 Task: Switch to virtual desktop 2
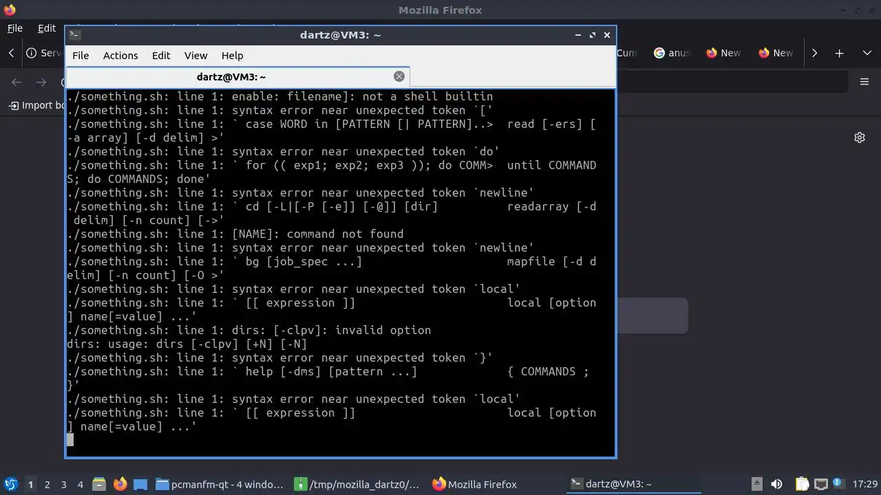pyautogui.click(x=47, y=484)
